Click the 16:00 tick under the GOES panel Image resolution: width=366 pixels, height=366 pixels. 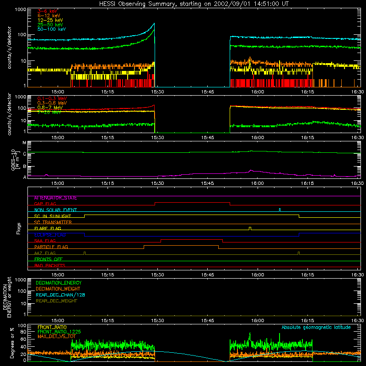(x=258, y=183)
